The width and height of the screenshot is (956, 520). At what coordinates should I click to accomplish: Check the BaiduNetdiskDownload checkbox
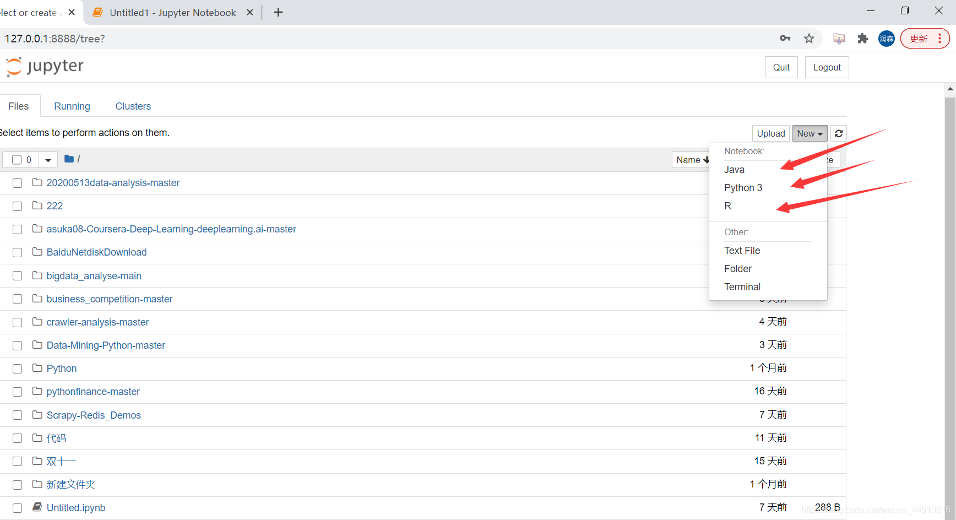click(17, 252)
